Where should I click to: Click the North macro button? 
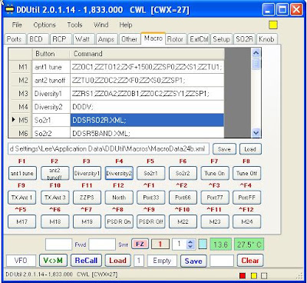point(119,198)
